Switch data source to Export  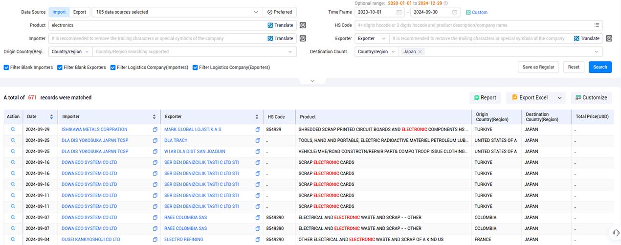point(79,12)
